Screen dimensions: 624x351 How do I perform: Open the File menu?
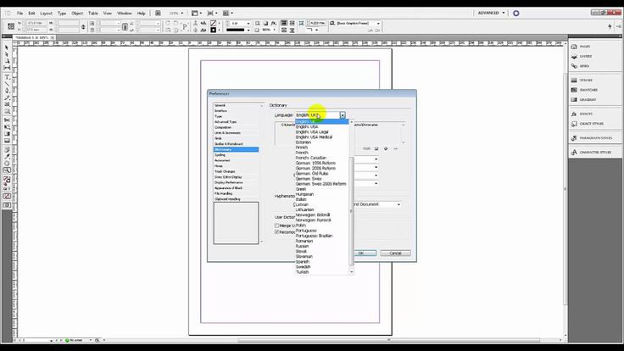[x=19, y=13]
